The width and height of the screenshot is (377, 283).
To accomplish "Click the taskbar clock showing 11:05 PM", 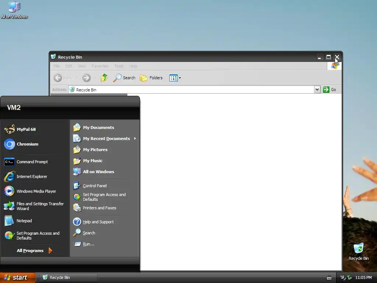I will click(363, 277).
